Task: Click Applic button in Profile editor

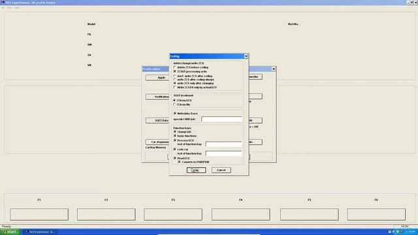Action: pos(157,78)
